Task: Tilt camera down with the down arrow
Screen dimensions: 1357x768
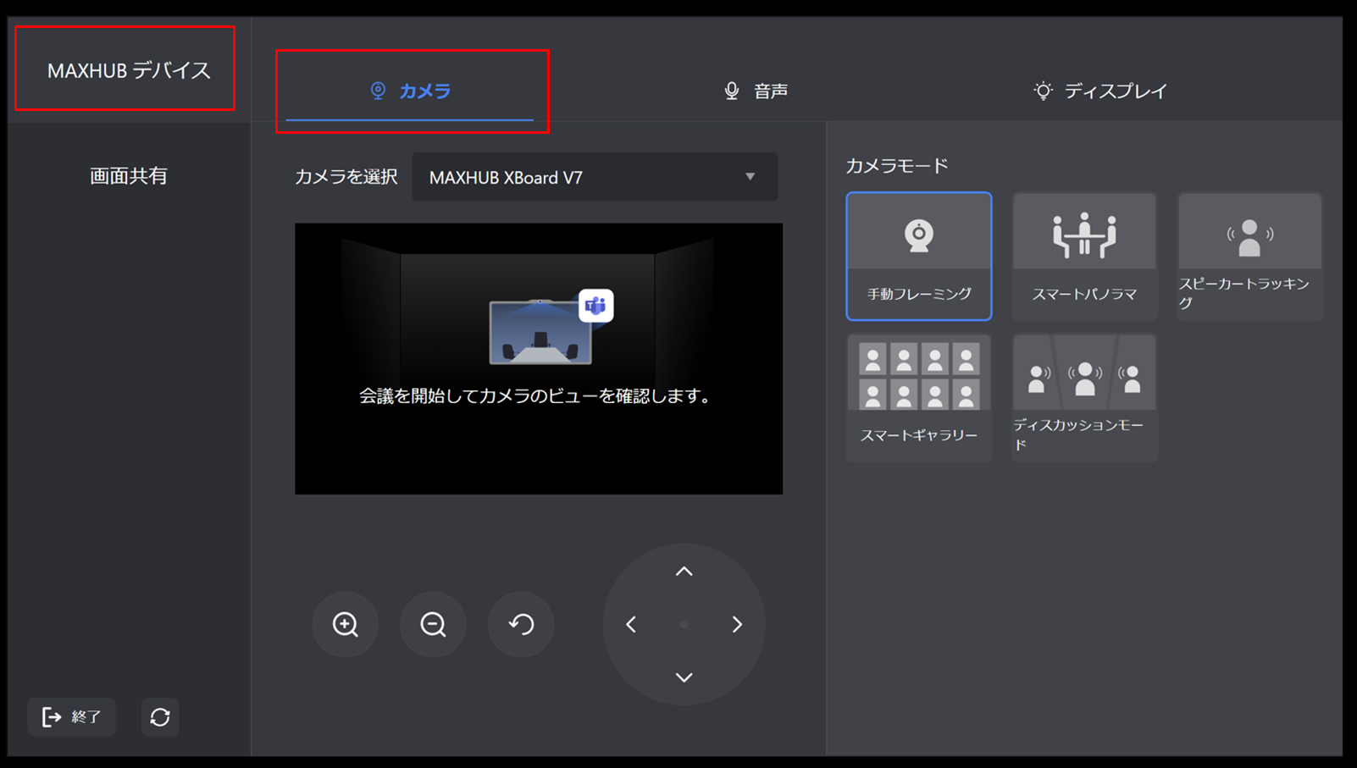Action: coord(684,677)
